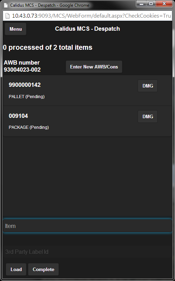Mark item 009104 as DMG

coord(147,116)
